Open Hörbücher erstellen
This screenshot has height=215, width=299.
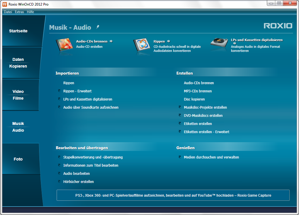coord(78,182)
